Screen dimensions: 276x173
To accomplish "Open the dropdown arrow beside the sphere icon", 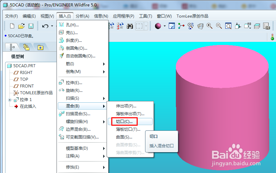I will coord(165,26).
